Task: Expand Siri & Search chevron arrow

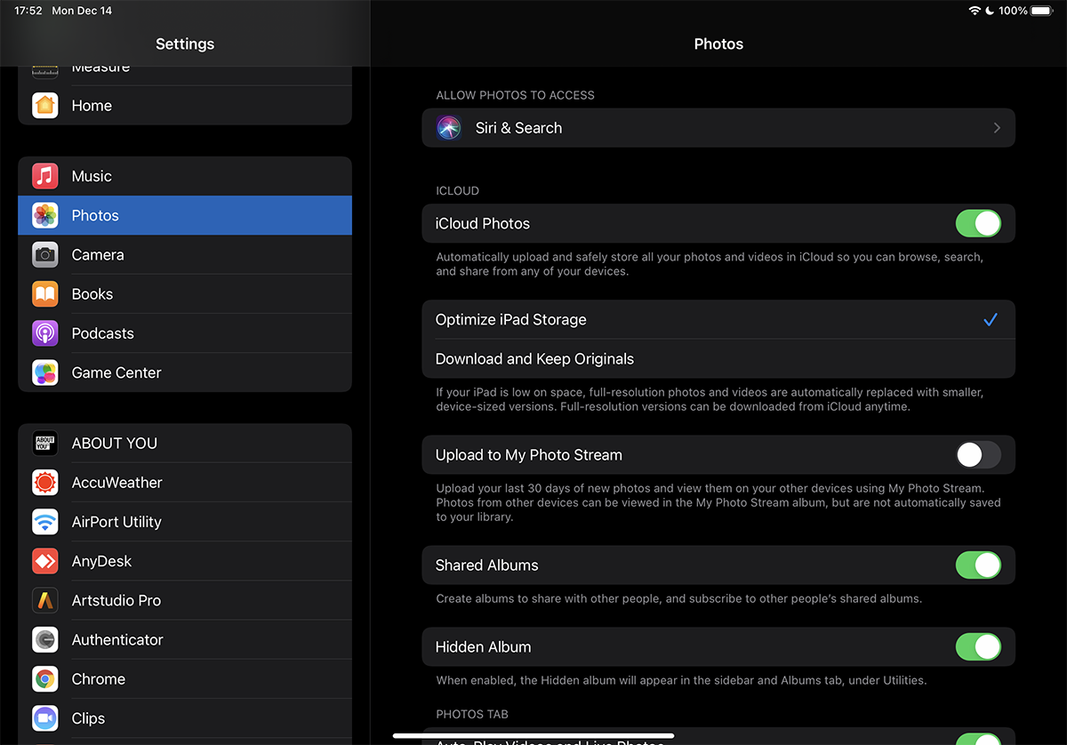Action: click(x=997, y=128)
